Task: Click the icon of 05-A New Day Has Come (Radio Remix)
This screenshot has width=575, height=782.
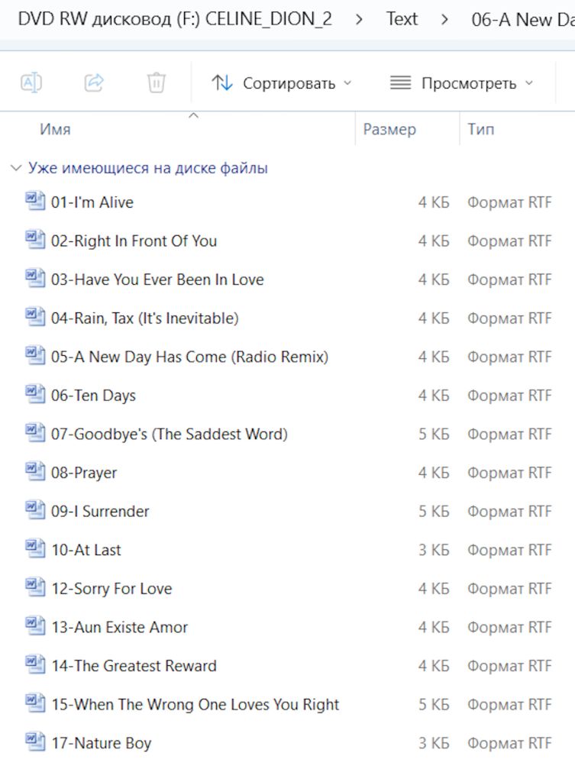Action: point(35,356)
